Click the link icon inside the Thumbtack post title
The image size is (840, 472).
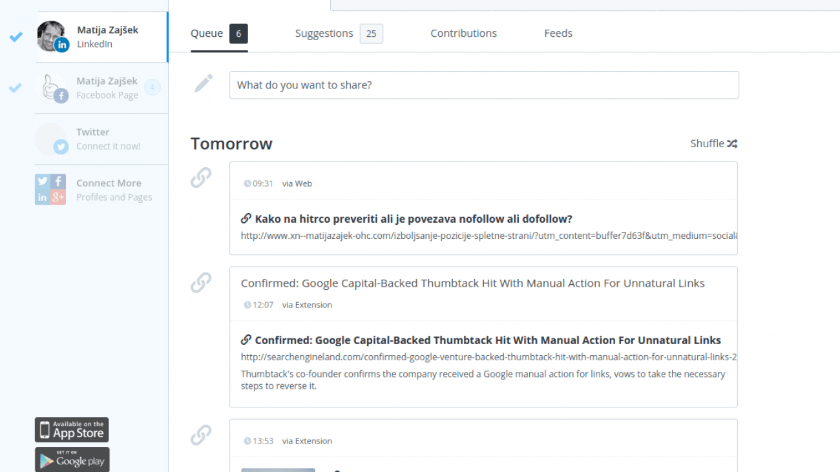pos(246,340)
